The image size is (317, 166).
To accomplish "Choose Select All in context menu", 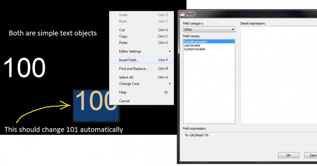I will tap(141, 77).
